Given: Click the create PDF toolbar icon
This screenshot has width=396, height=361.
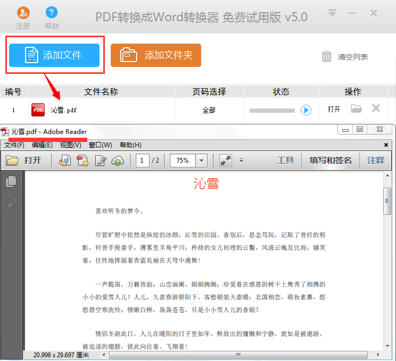Looking at the screenshot, I should (x=82, y=161).
